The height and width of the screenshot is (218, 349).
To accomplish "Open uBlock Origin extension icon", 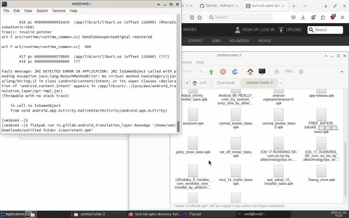I will (333, 17).
